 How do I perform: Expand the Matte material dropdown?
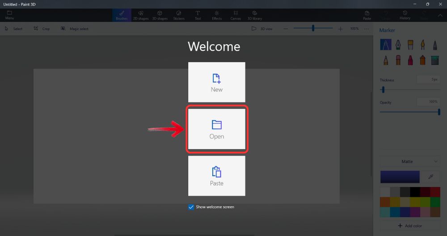tap(410, 161)
